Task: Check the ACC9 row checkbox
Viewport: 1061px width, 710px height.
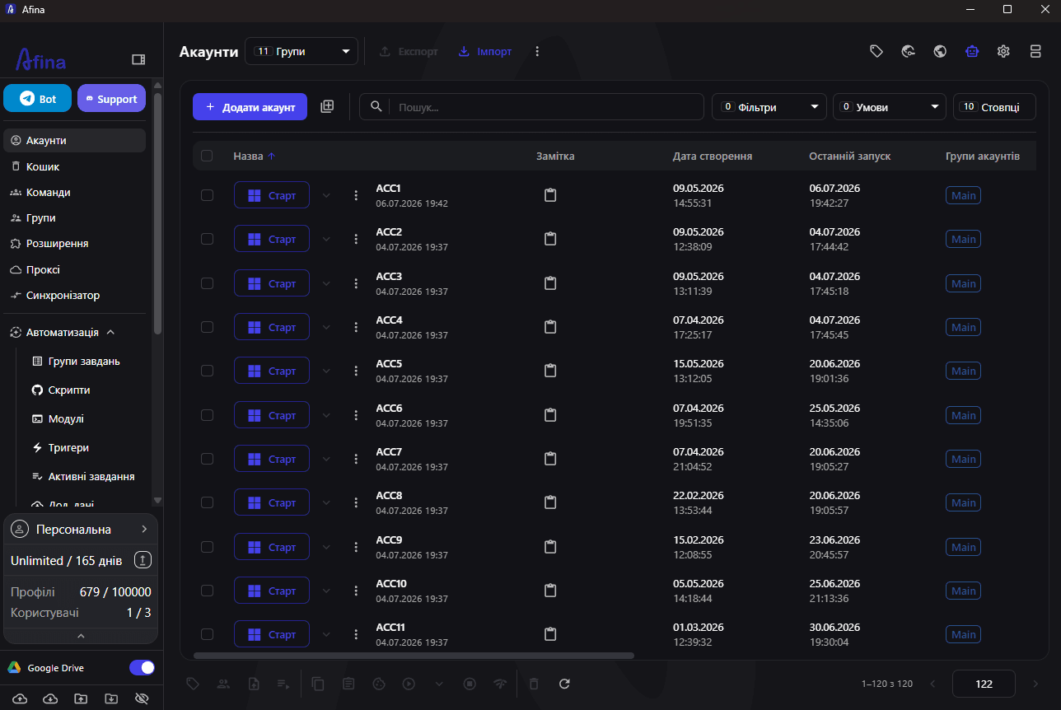Action: click(x=207, y=547)
